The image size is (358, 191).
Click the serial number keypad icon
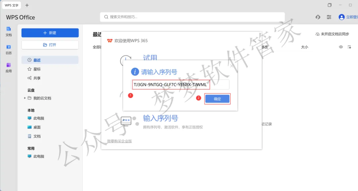click(126, 121)
